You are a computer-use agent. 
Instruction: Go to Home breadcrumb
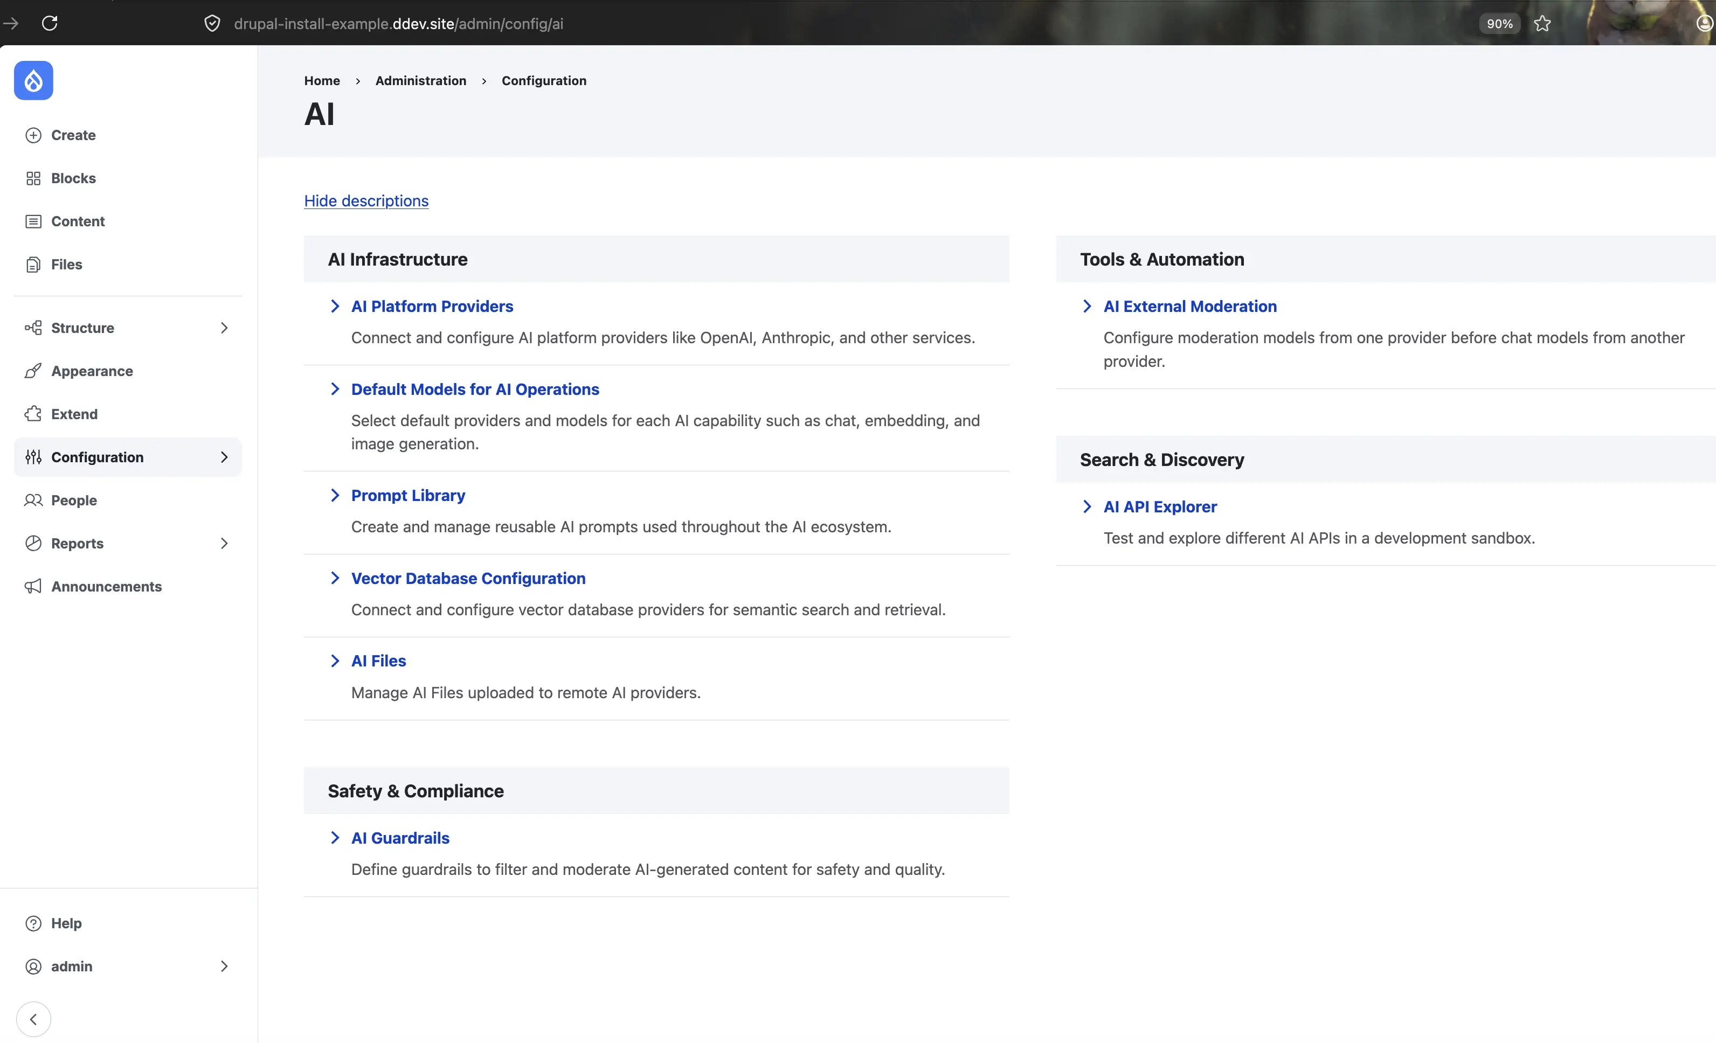tap(322, 81)
